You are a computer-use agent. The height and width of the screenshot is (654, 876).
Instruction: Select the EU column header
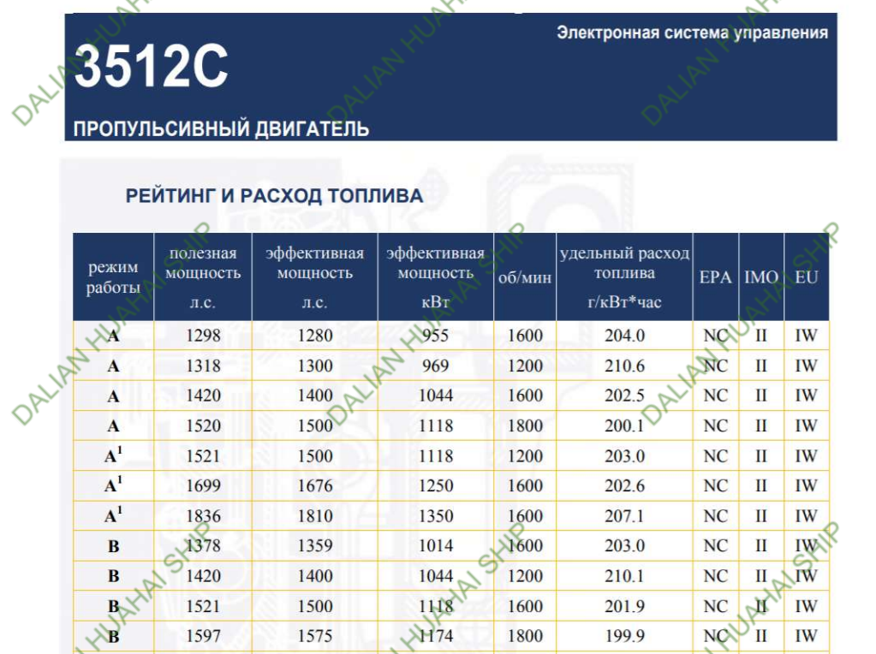[806, 278]
